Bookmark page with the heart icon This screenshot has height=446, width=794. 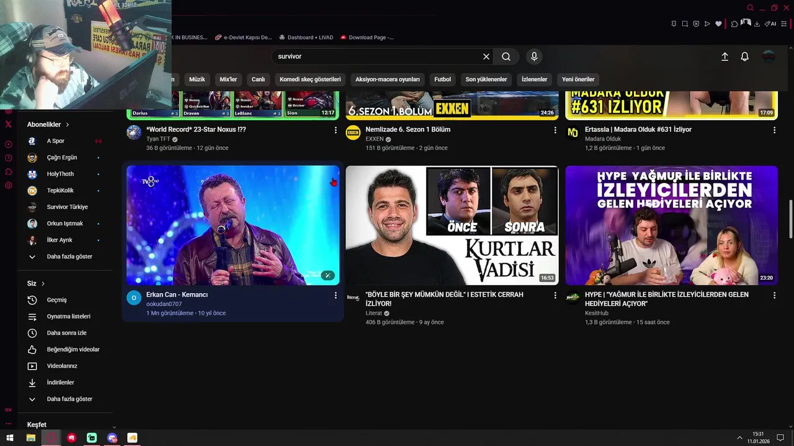coord(718,24)
